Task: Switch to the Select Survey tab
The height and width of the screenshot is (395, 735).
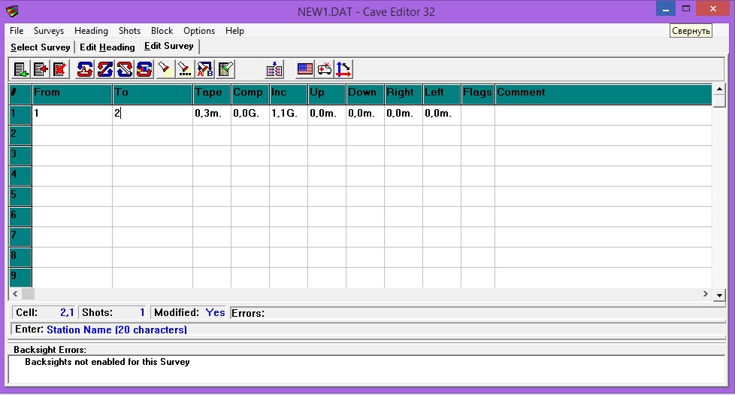Action: pyautogui.click(x=41, y=47)
